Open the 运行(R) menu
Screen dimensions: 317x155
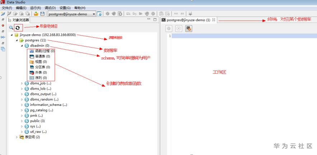click(x=36, y=8)
